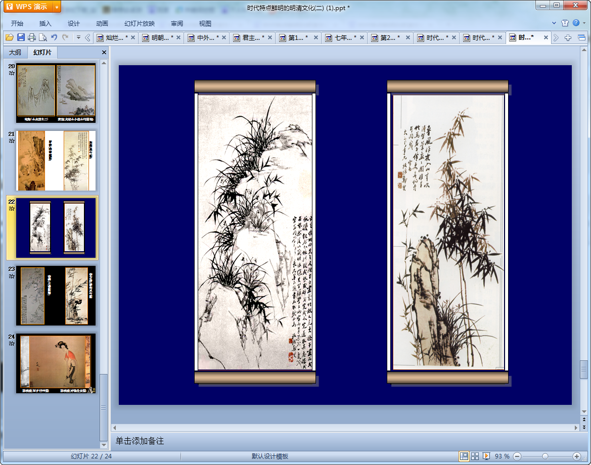Open a file with the folder icon
591x465 pixels.
(10, 37)
